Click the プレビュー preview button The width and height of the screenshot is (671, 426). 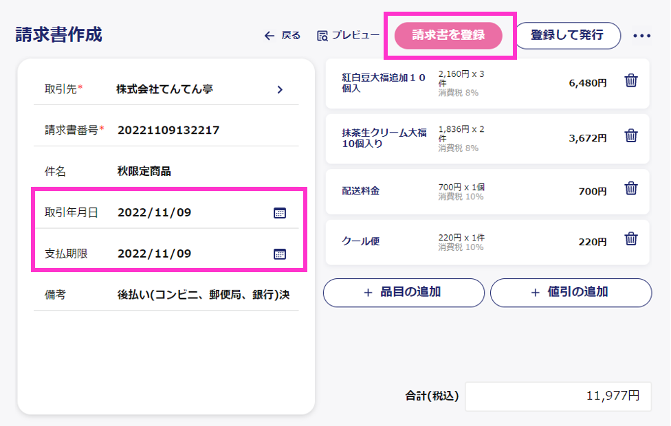pos(348,36)
